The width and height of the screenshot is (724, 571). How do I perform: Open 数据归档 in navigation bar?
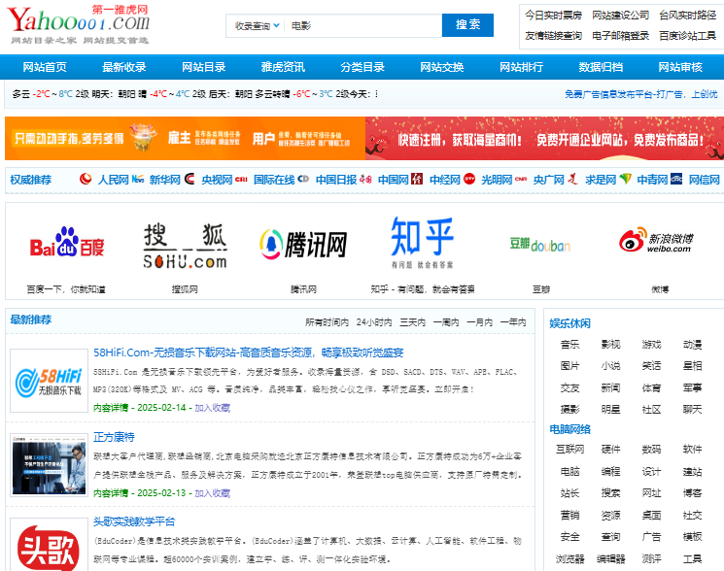coord(601,67)
